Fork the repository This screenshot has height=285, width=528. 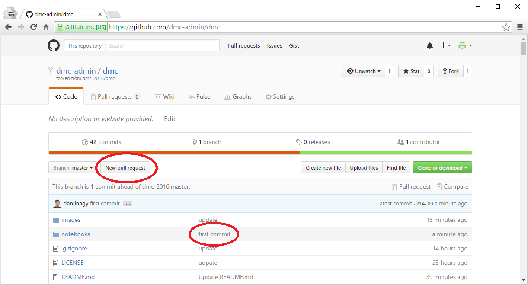click(451, 71)
